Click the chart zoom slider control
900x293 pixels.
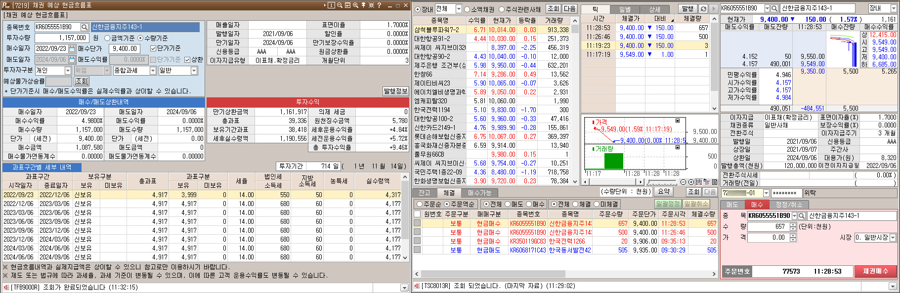coord(662,182)
